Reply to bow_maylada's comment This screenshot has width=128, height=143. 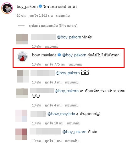click(x=75, y=64)
